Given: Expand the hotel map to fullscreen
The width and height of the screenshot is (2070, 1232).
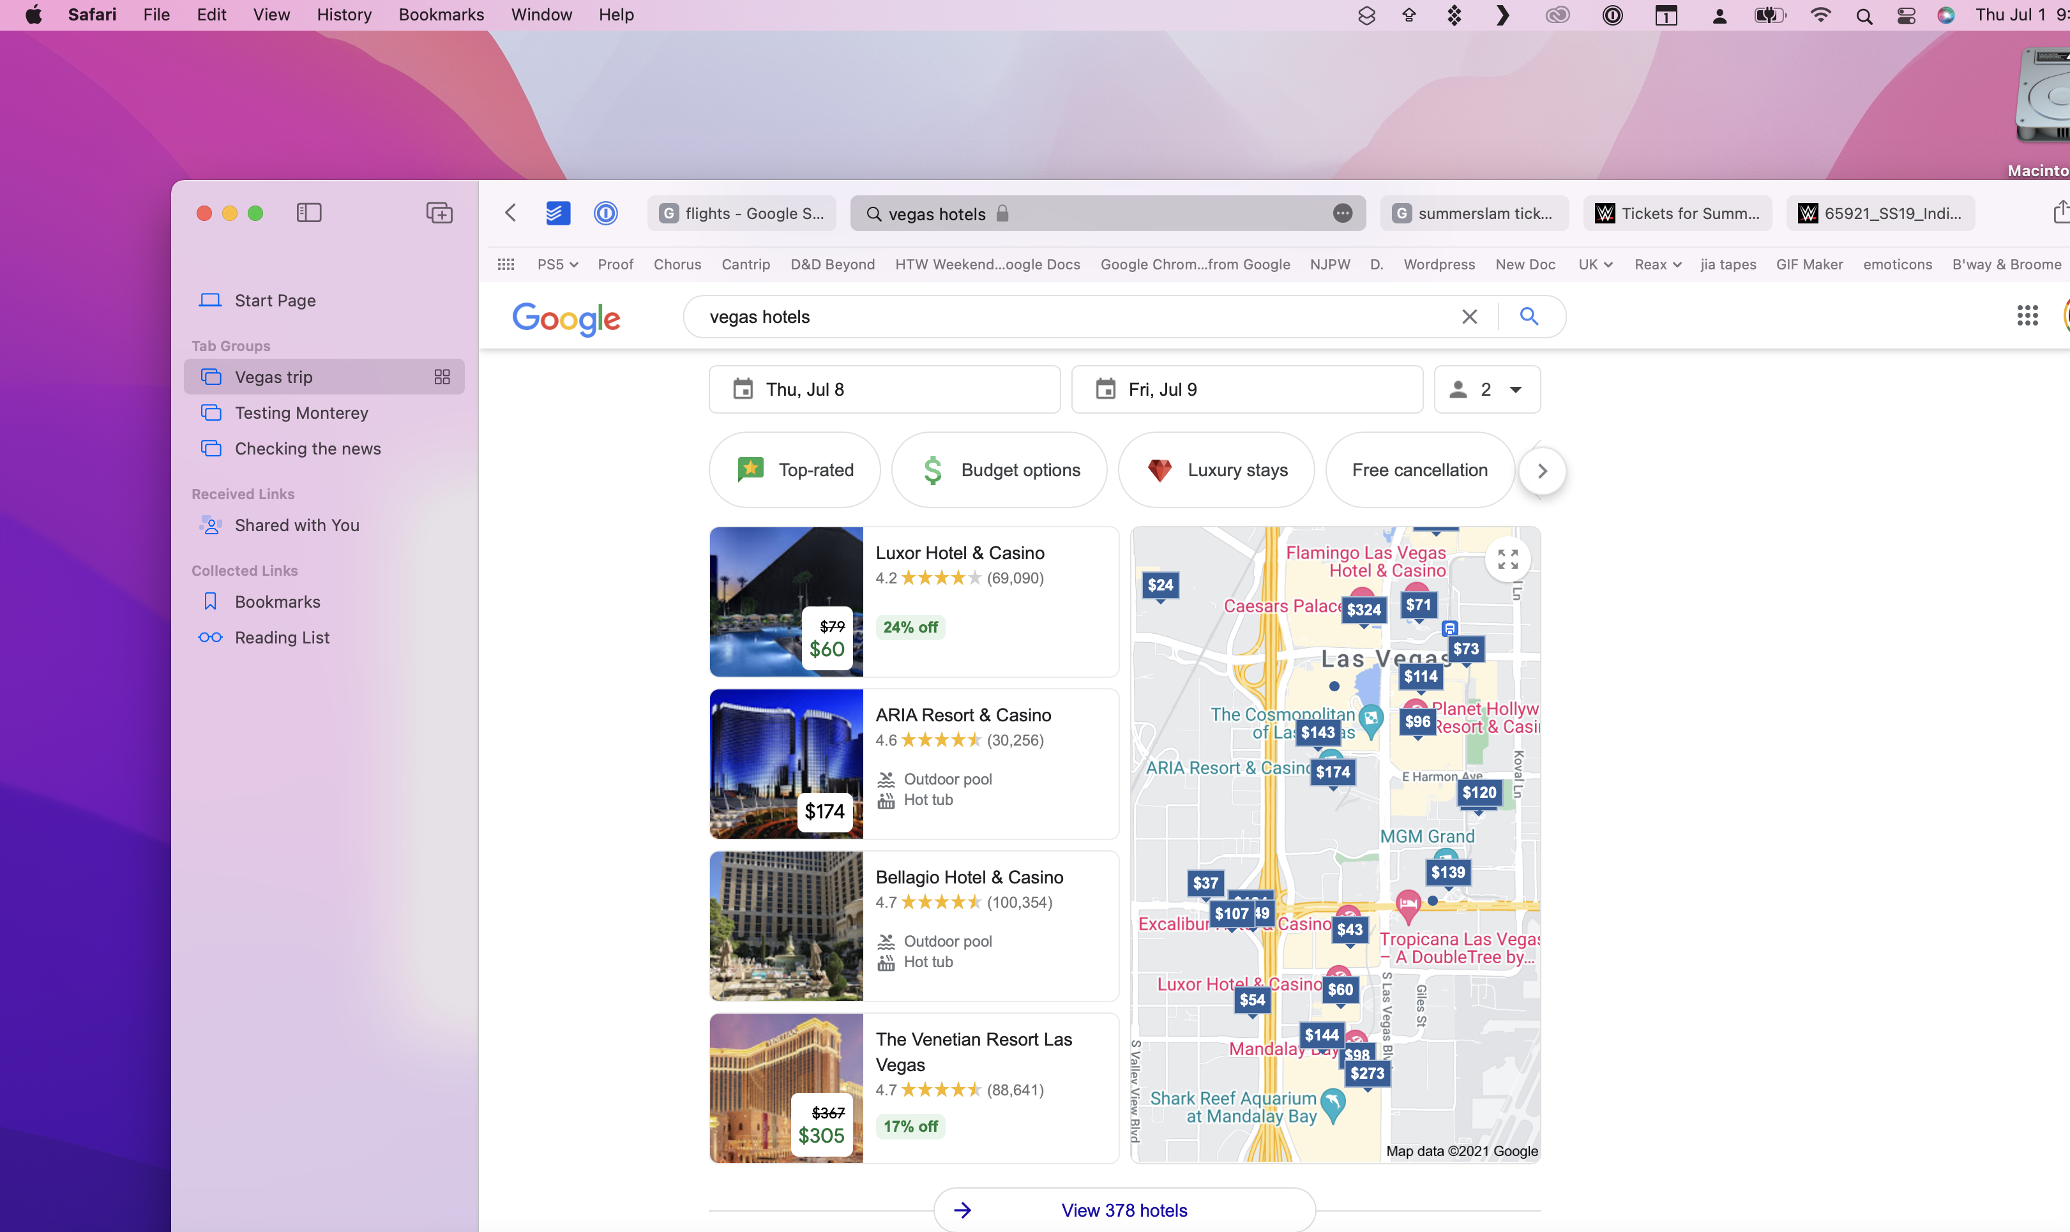Looking at the screenshot, I should click(x=1508, y=560).
